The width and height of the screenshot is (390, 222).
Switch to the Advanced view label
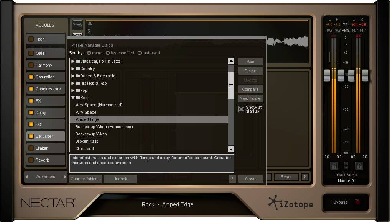click(46, 176)
